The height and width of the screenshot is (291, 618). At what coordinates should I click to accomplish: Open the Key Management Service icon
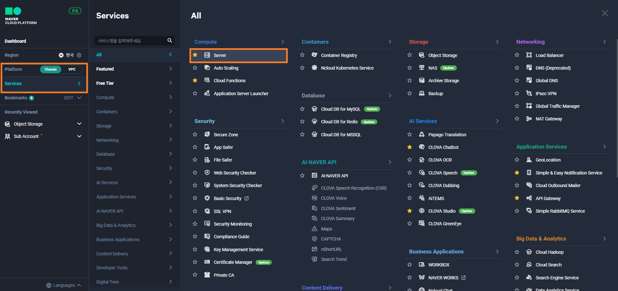[207, 249]
